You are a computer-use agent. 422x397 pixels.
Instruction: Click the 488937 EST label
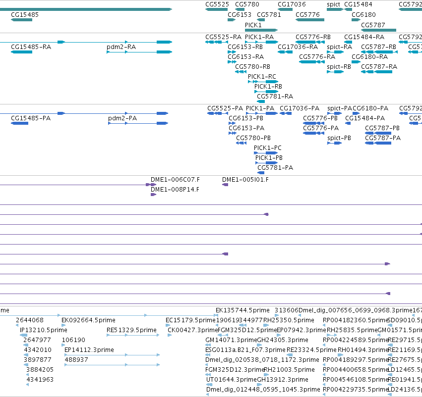76,360
